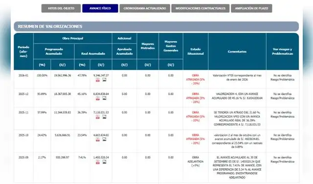Click the 11,344,539.83 programmed amount
Screen dimensions: 313x184
63,113
